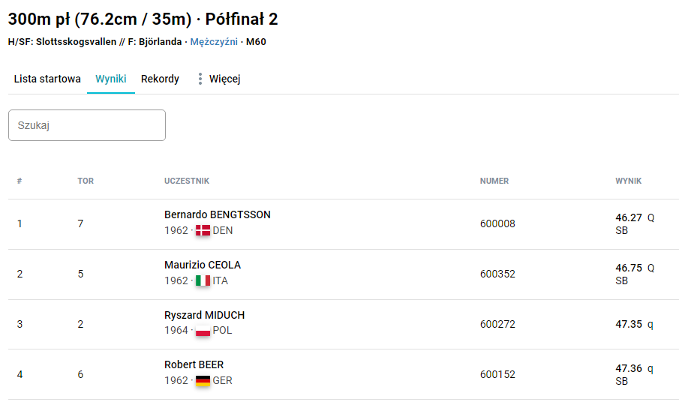The height and width of the screenshot is (402, 679).
Task: Open Maurizio CEOLA's athlete entry
Action: point(203,265)
